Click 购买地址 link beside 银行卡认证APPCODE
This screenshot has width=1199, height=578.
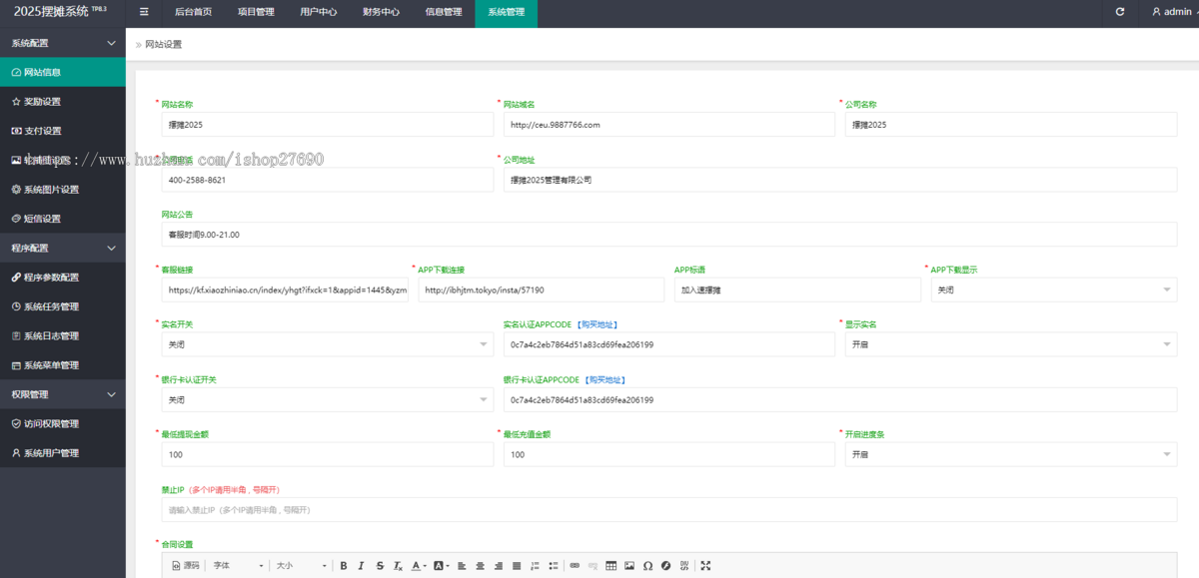[606, 379]
